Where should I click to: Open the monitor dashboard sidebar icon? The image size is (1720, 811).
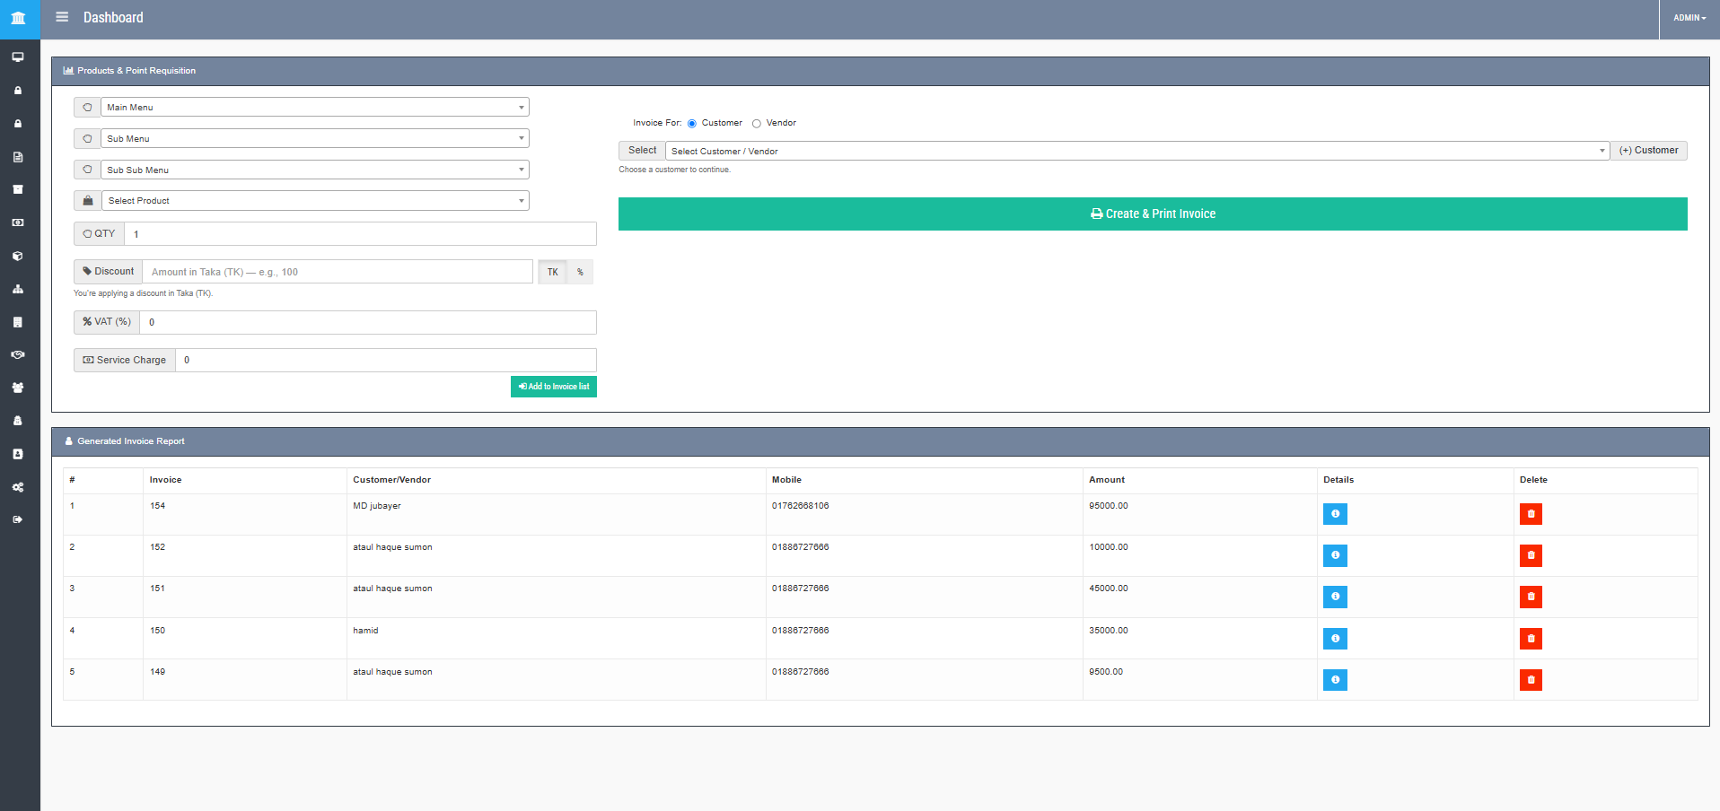point(18,57)
